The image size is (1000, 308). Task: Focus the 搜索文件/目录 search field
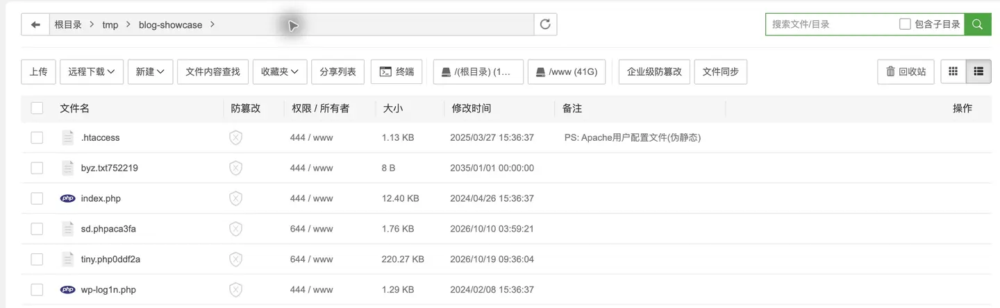pos(830,24)
